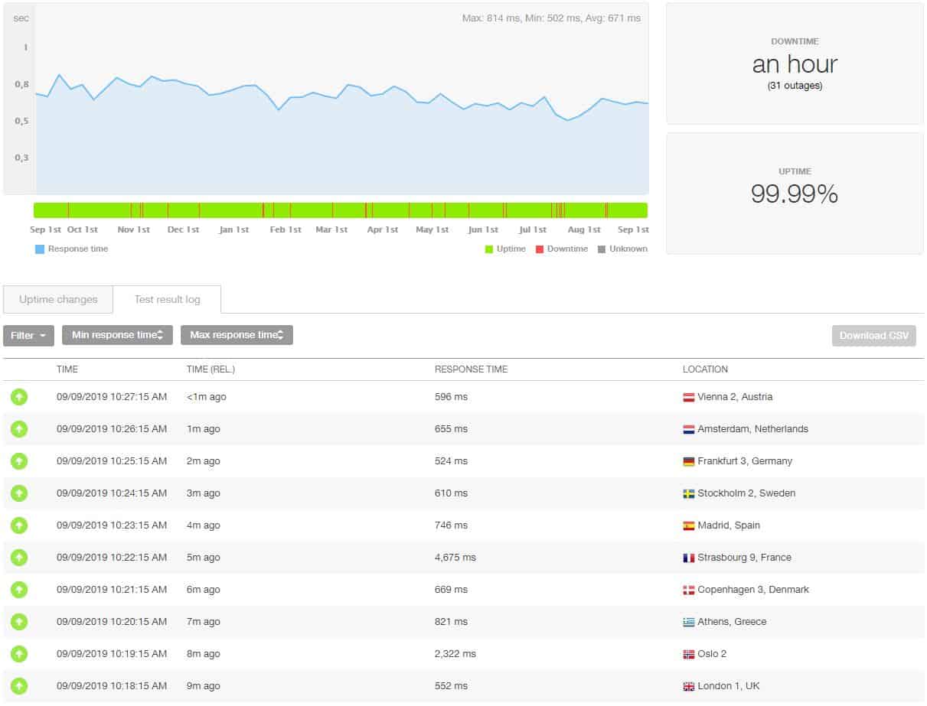Click the Denmark flag icon
927x706 pixels.
tap(689, 591)
